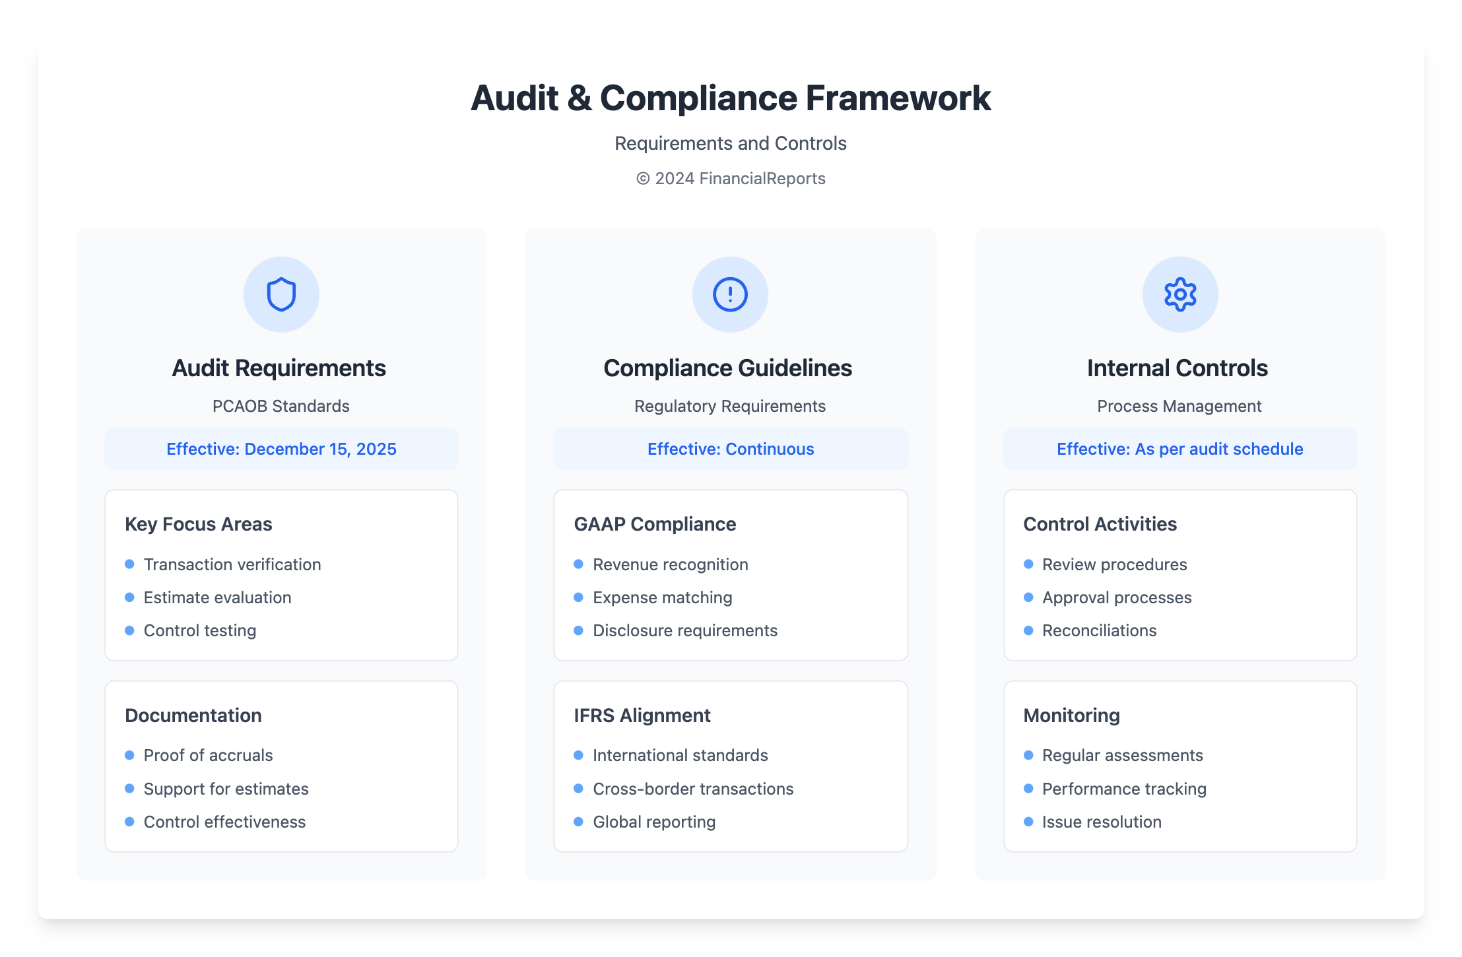Viewport: 1462px width, 957px height.
Task: Click the bullet next to Global reporting
Action: pyautogui.click(x=578, y=822)
